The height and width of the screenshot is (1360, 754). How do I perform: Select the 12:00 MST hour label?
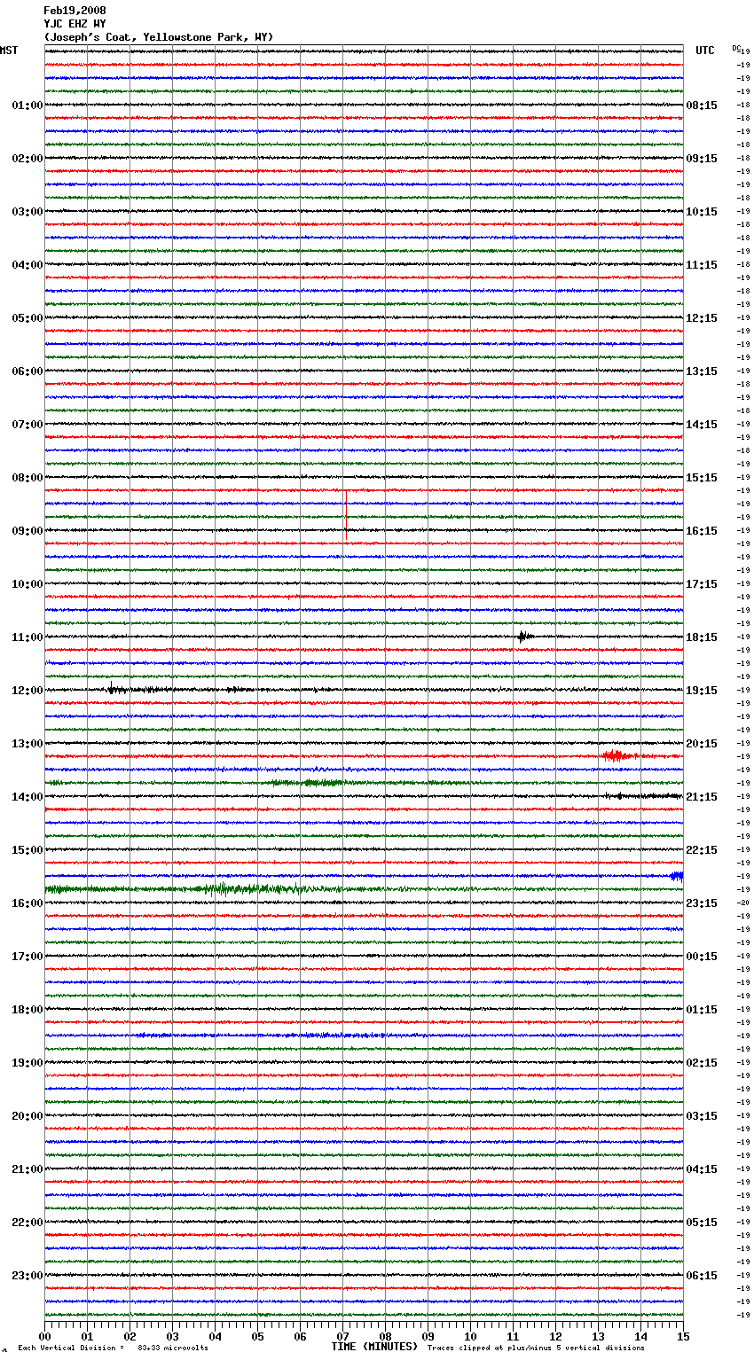[x=27, y=691]
